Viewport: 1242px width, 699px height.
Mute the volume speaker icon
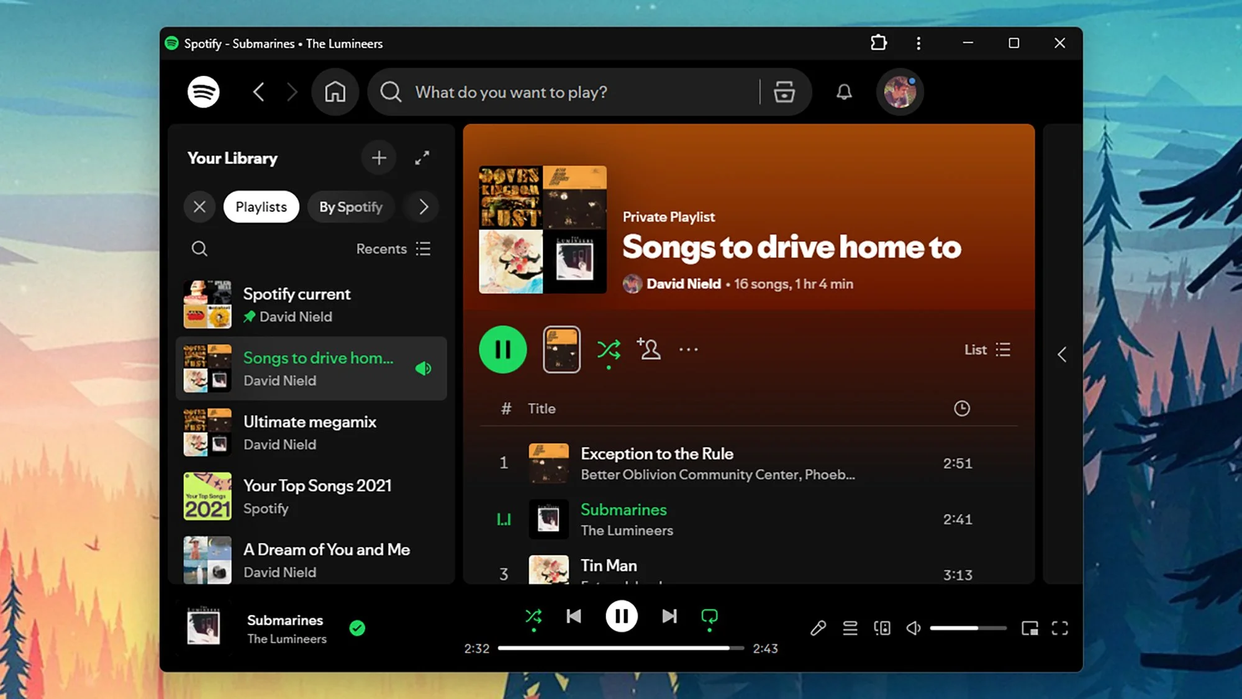pos(913,628)
